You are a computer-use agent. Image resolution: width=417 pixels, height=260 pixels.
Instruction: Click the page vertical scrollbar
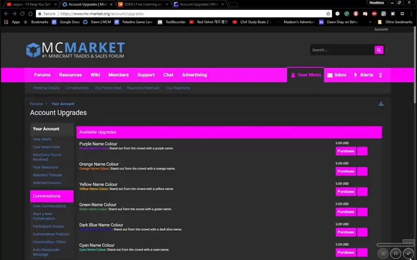click(x=415, y=64)
